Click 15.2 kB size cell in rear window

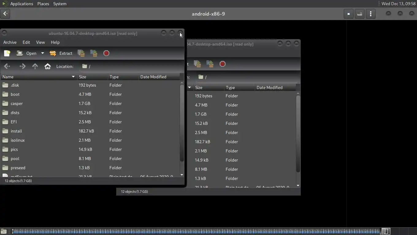click(x=201, y=123)
